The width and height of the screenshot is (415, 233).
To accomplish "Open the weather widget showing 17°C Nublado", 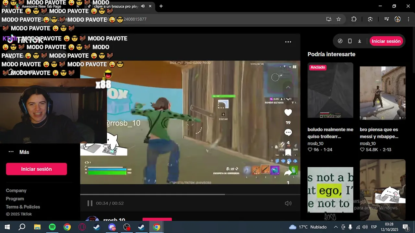I will (x=308, y=227).
